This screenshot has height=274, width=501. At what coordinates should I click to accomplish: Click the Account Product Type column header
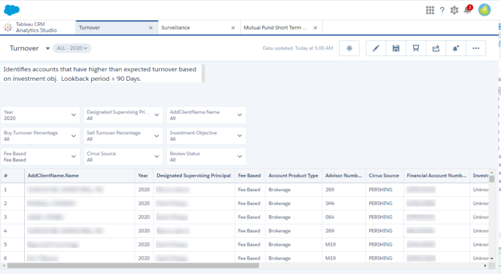coord(294,175)
